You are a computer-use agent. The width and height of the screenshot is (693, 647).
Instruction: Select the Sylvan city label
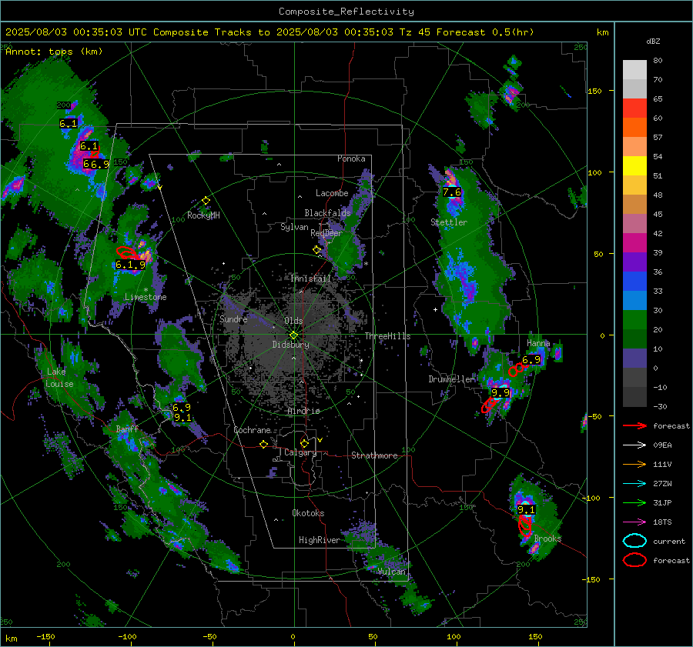[294, 227]
